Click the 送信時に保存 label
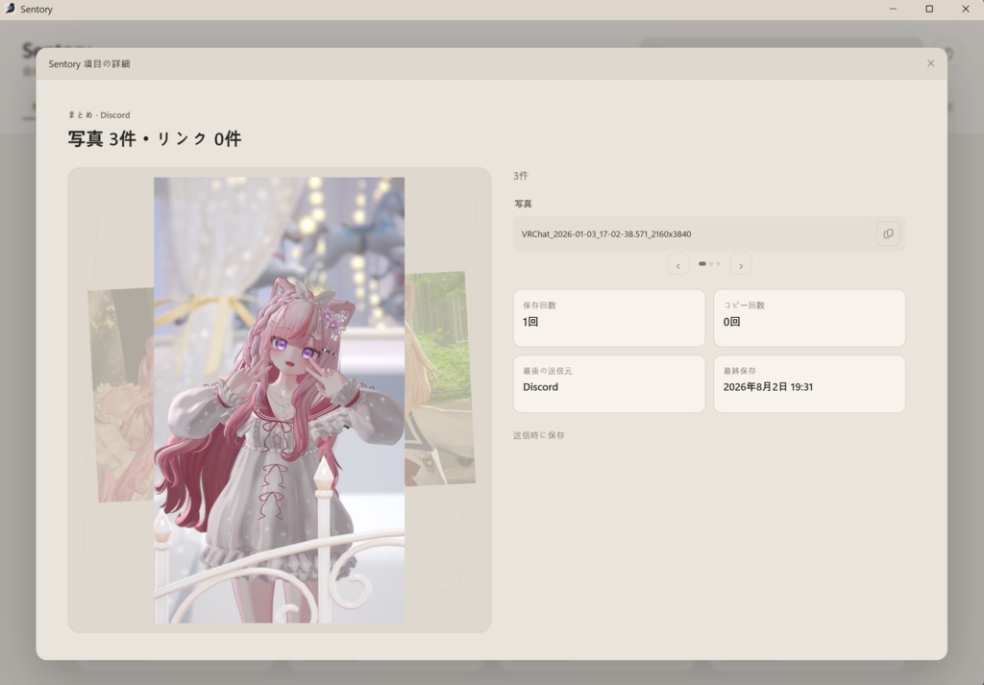The height and width of the screenshot is (685, 984). click(539, 435)
